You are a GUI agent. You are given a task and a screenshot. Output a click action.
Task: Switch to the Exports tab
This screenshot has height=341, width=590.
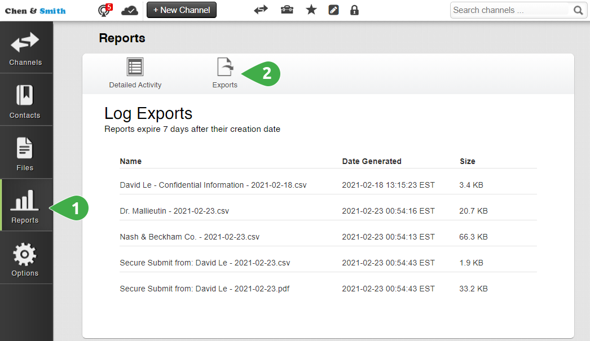[x=225, y=73]
